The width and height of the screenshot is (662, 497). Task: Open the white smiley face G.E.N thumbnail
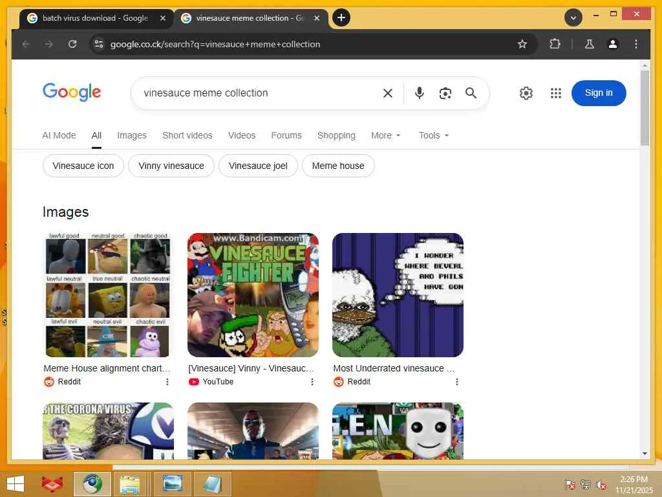398,430
